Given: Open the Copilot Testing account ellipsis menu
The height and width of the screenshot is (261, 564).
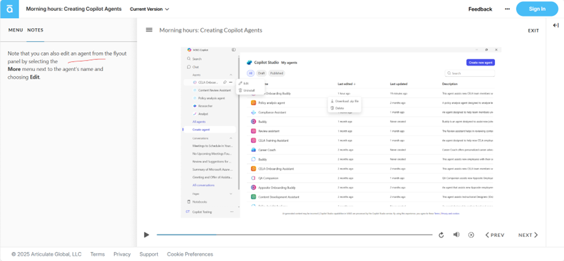Looking at the screenshot, I should coord(232,212).
